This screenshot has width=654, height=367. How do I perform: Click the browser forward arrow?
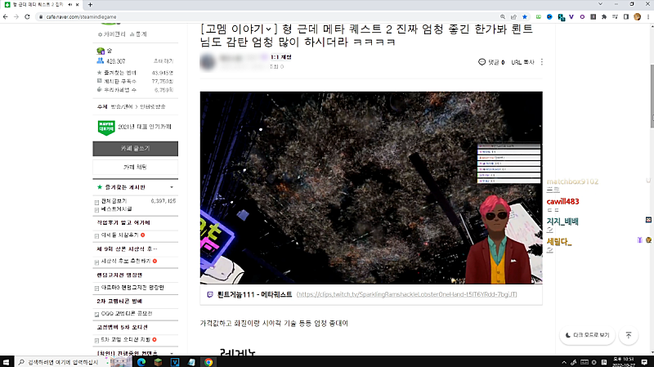click(x=16, y=16)
